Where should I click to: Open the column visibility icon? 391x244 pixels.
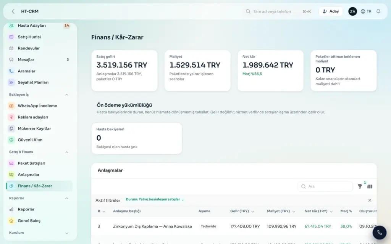click(x=370, y=186)
